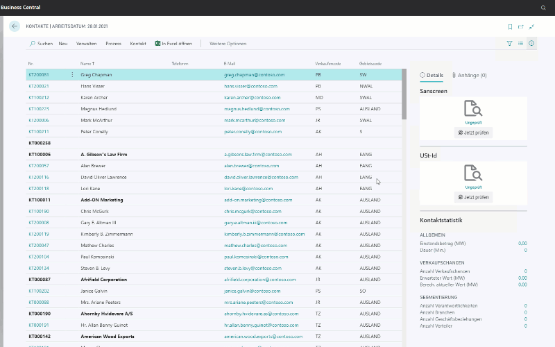Image resolution: width=555 pixels, height=347 pixels.
Task: Click the USt-Id document search icon
Action: click(473, 173)
